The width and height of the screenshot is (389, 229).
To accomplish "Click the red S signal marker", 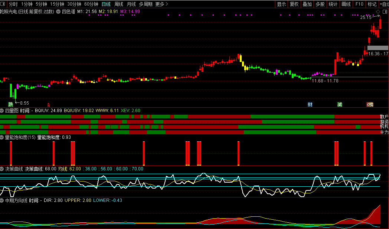I will (48, 104).
